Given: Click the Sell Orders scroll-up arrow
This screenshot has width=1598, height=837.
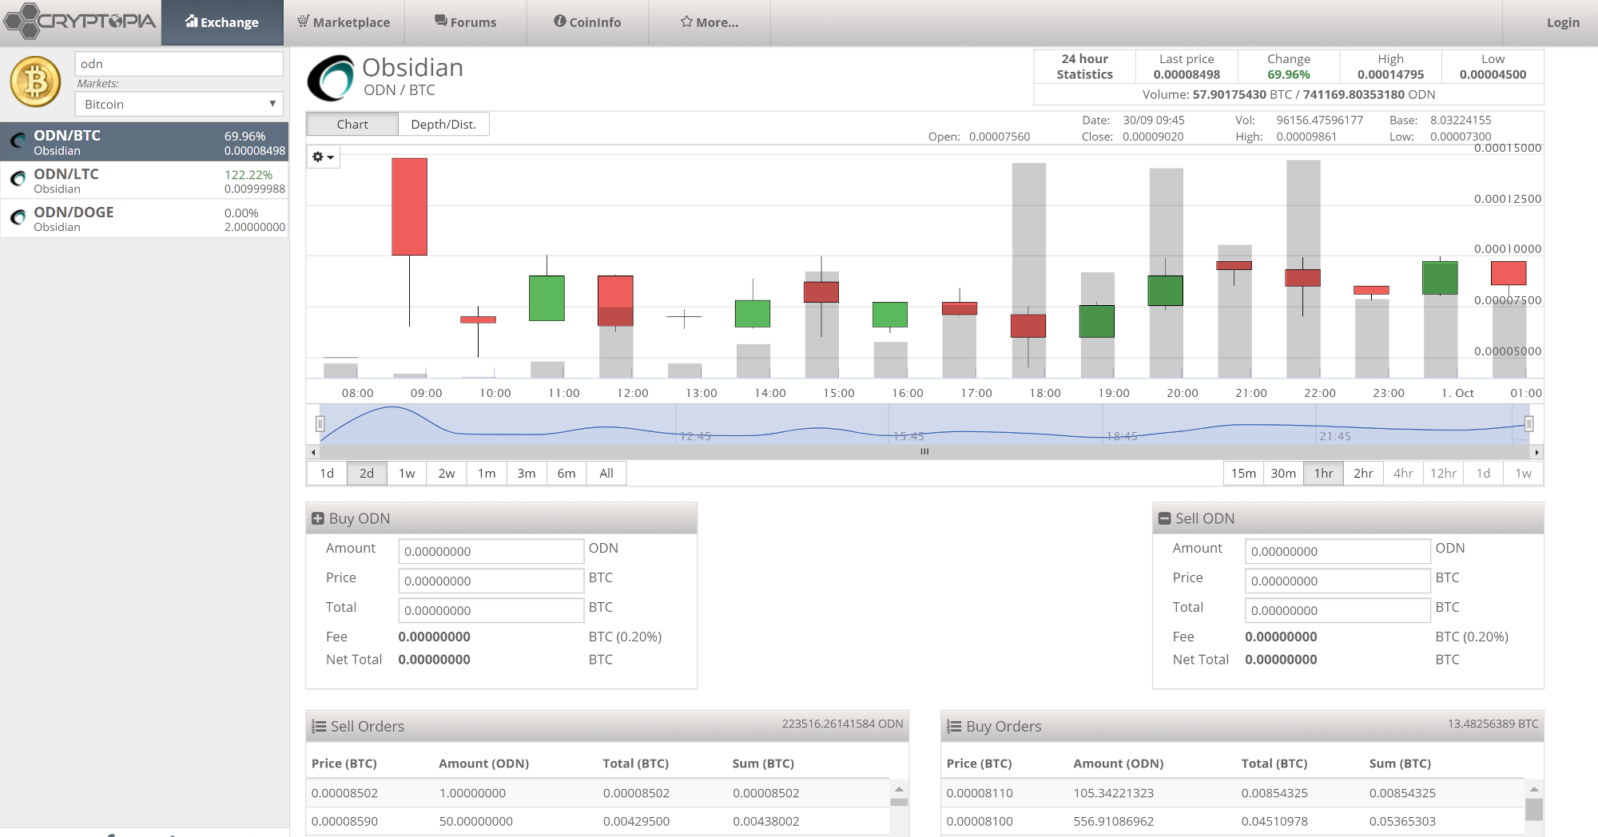Looking at the screenshot, I should tap(899, 789).
